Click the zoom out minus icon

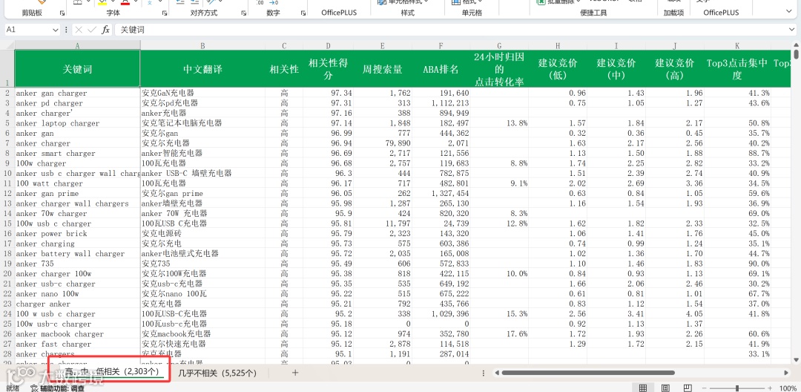[705, 388]
